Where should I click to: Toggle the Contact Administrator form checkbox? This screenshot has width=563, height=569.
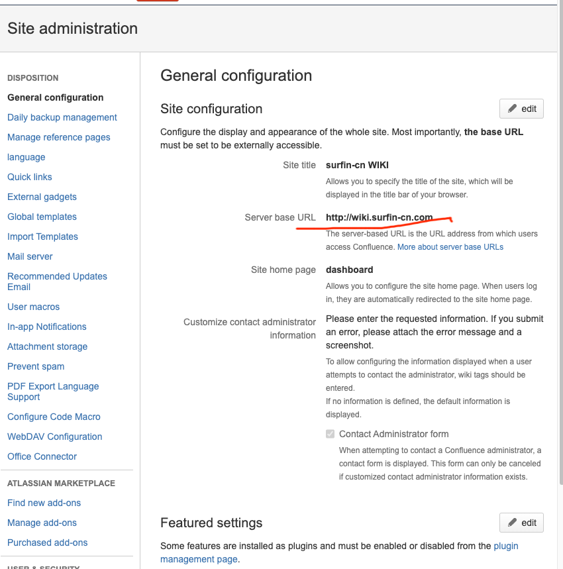coord(330,434)
